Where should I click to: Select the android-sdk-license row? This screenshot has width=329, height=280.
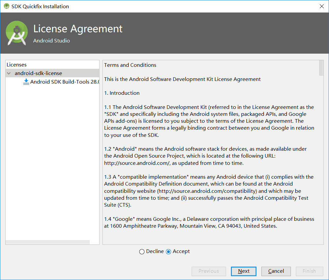coord(53,73)
